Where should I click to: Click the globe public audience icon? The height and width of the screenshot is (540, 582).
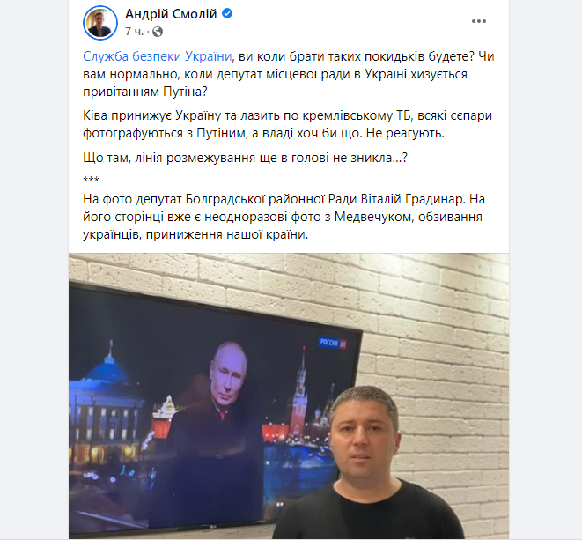158,32
